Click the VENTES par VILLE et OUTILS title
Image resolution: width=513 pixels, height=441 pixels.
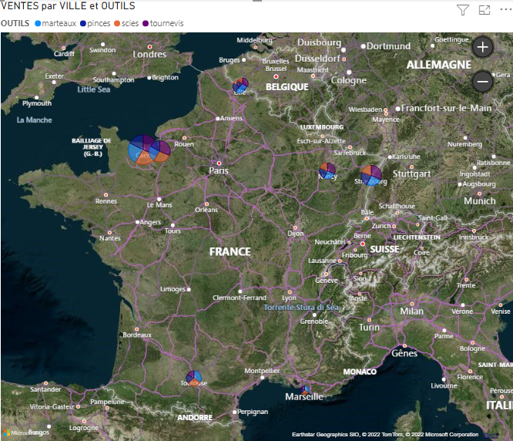coord(68,6)
